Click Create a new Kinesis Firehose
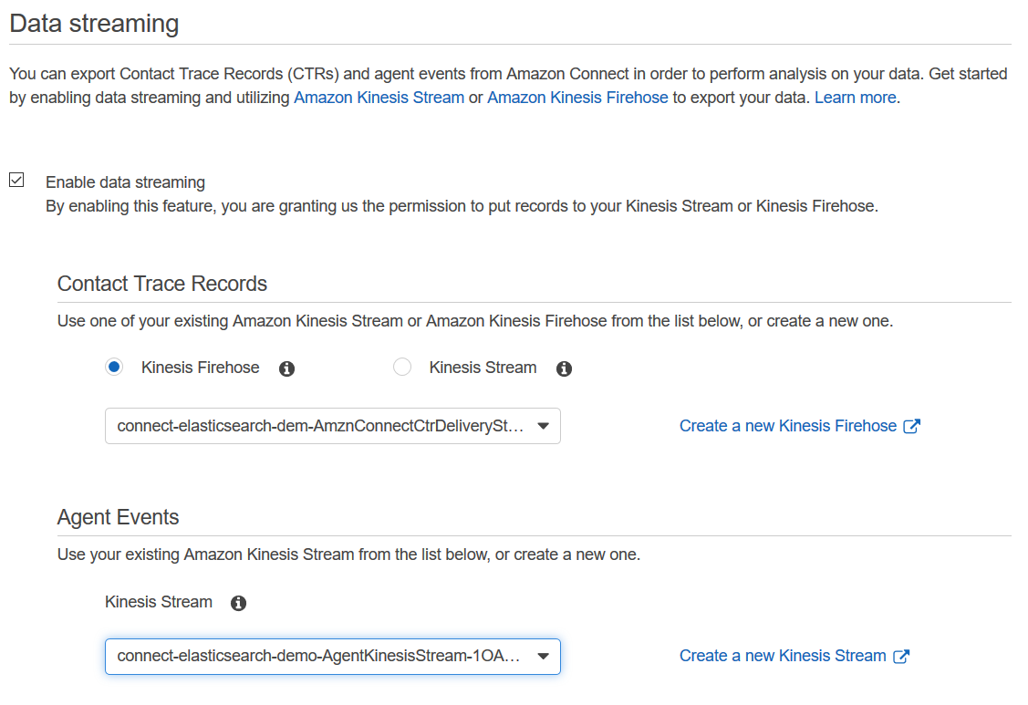Screen dimensions: 1028x705 787,426
